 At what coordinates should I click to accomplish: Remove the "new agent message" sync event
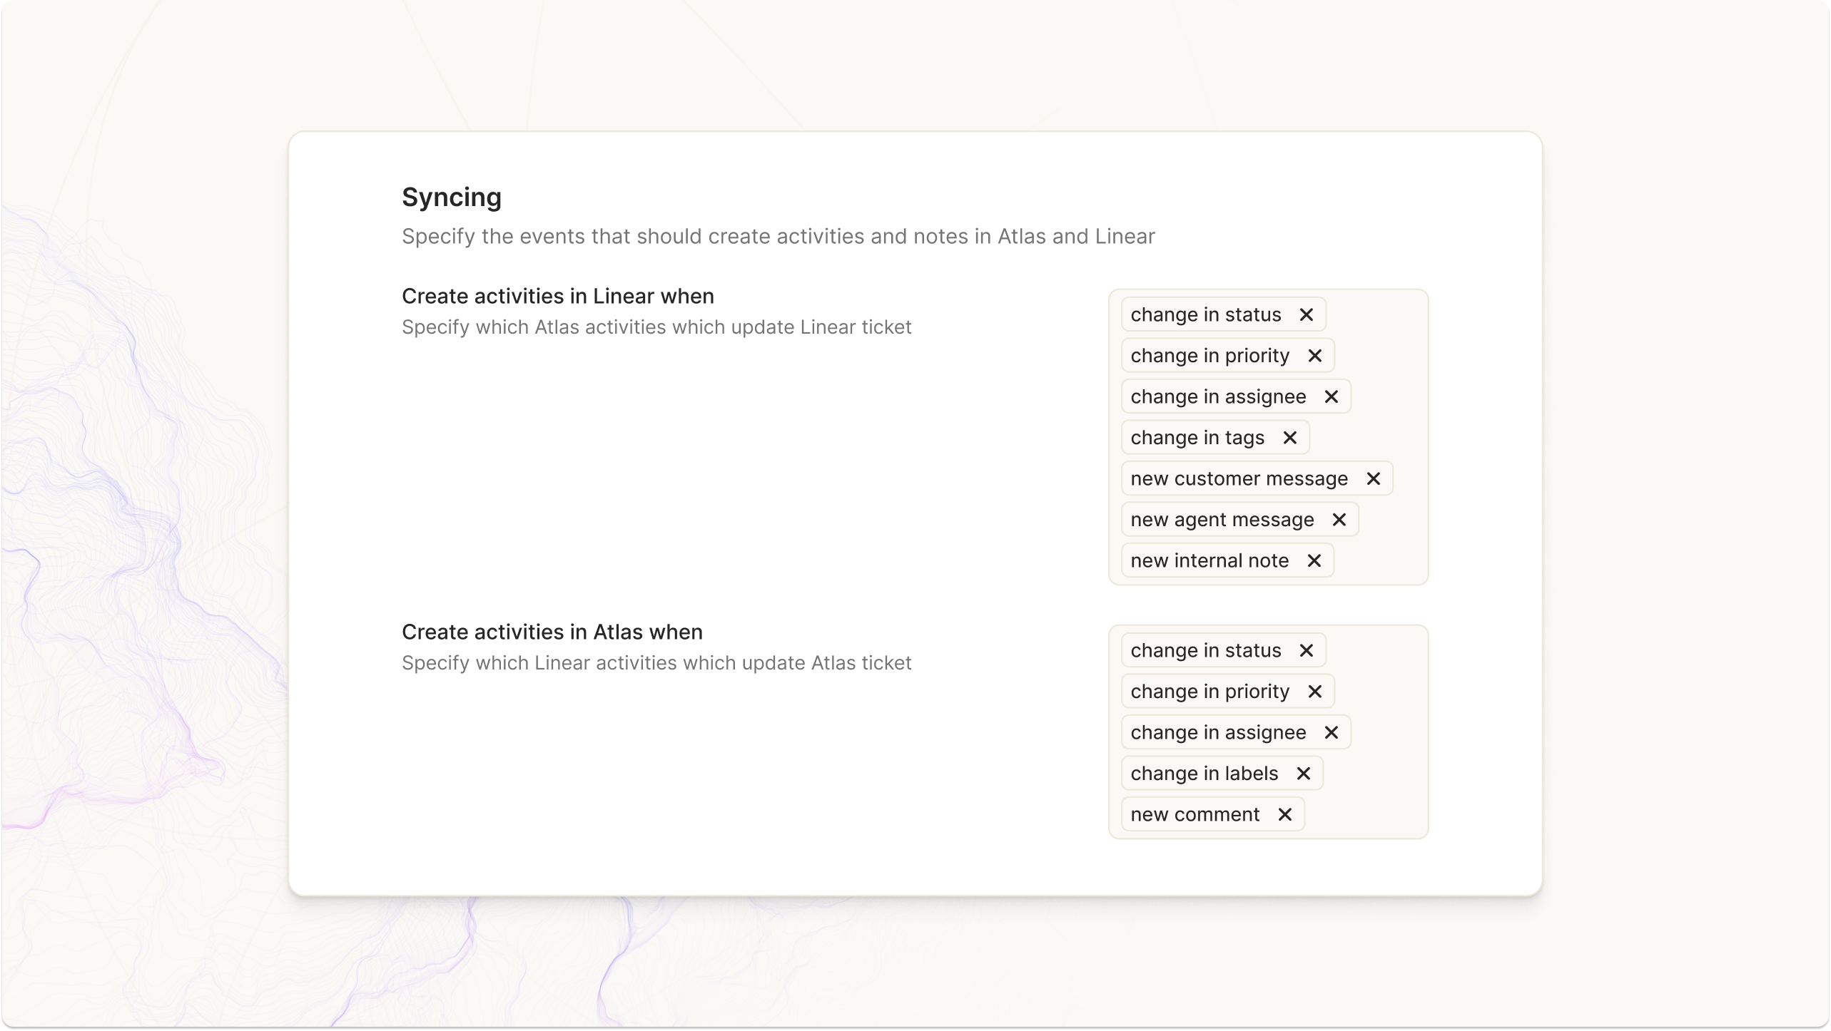[x=1339, y=519]
